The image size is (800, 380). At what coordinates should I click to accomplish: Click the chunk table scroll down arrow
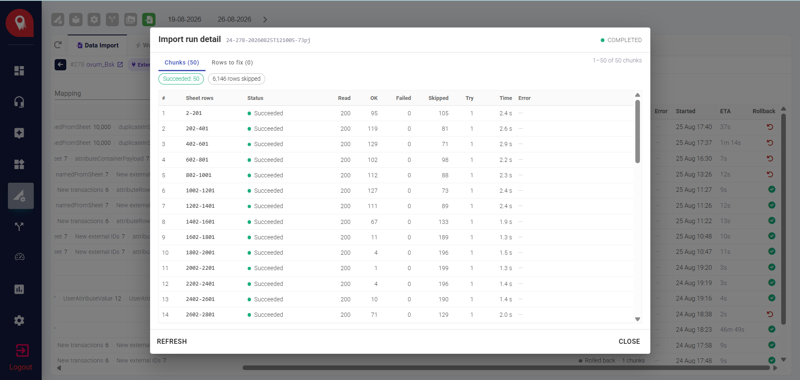pos(637,319)
